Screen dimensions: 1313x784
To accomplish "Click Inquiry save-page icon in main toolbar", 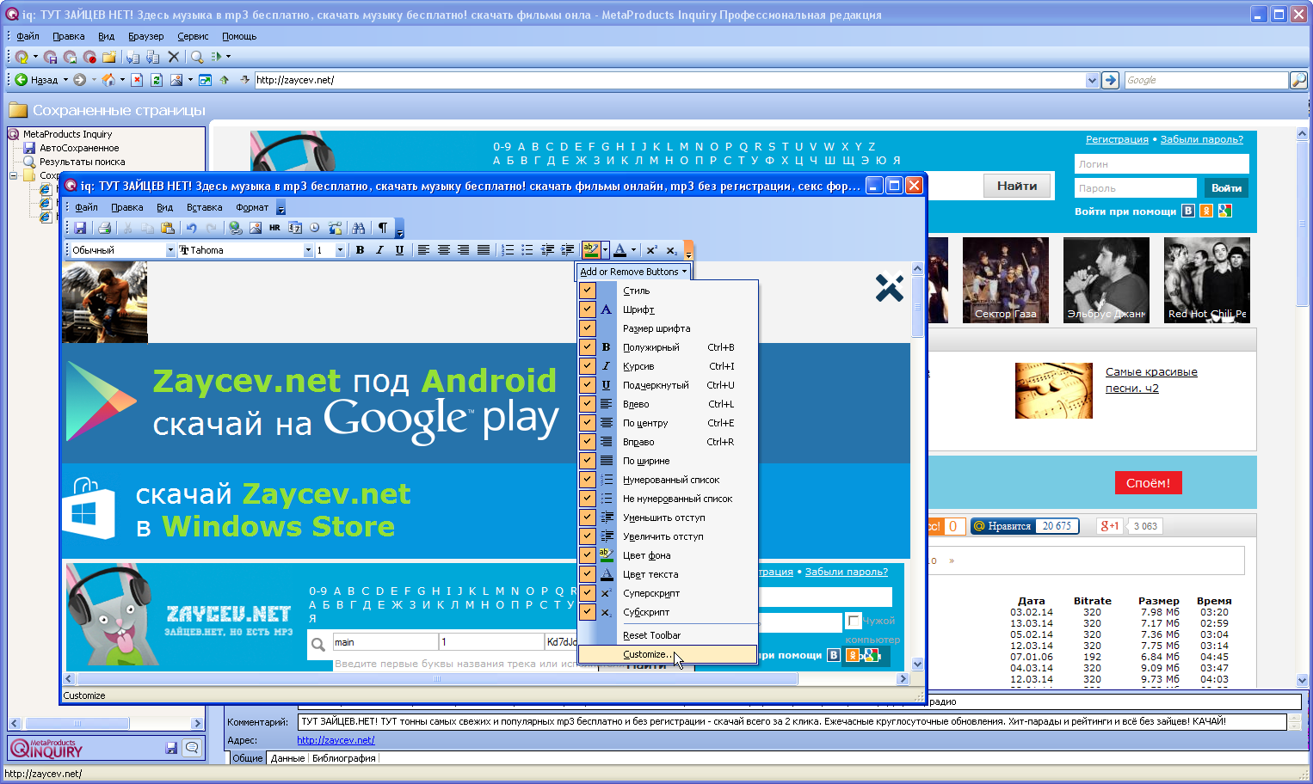I will (x=50, y=57).
